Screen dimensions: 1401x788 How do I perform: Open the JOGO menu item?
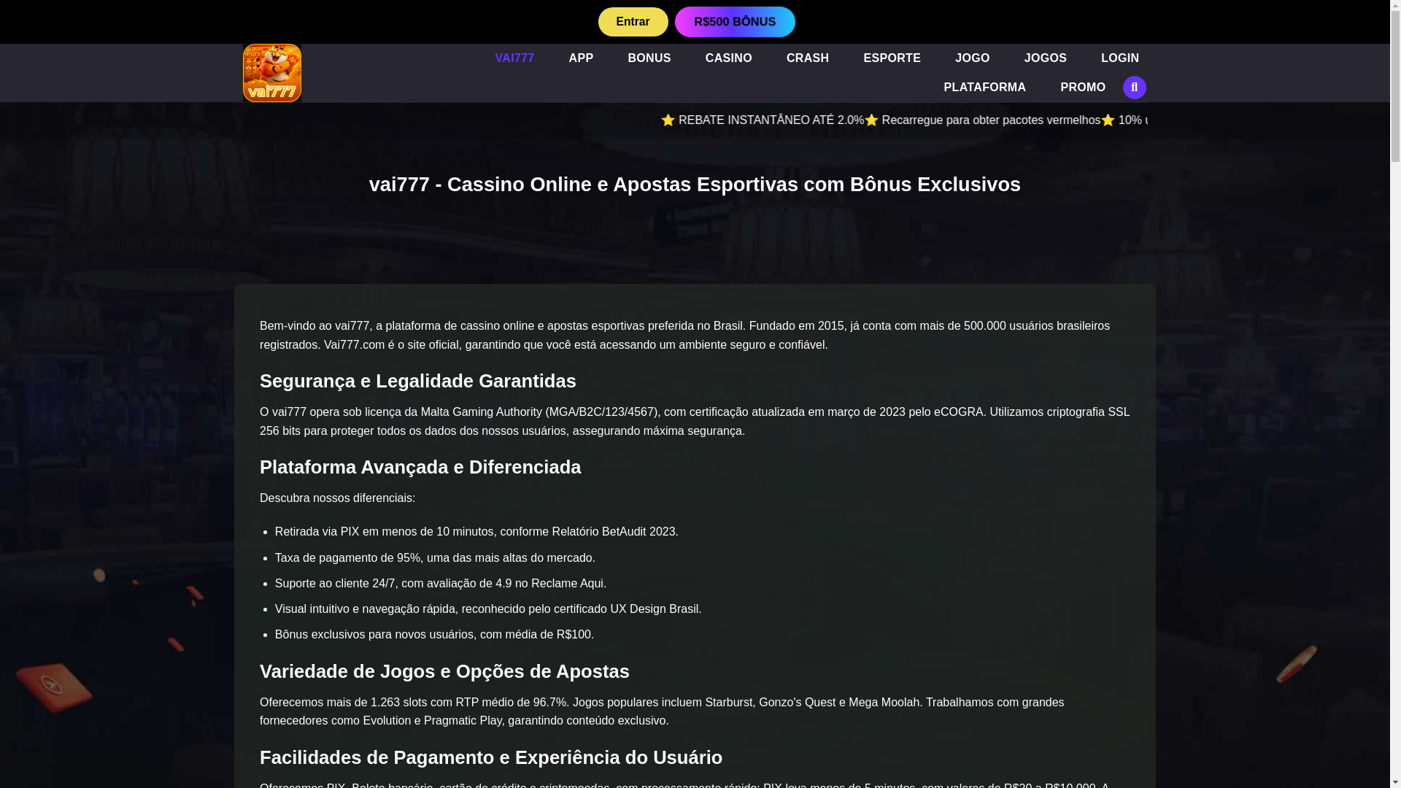[972, 58]
